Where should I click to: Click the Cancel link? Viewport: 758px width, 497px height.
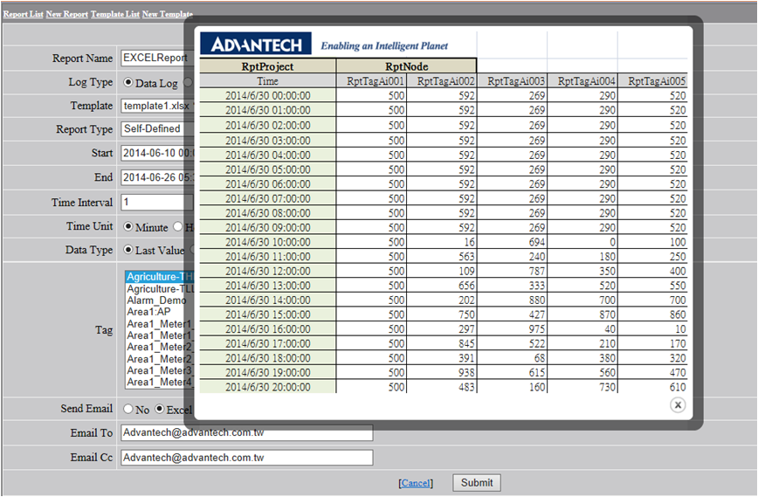pos(416,483)
